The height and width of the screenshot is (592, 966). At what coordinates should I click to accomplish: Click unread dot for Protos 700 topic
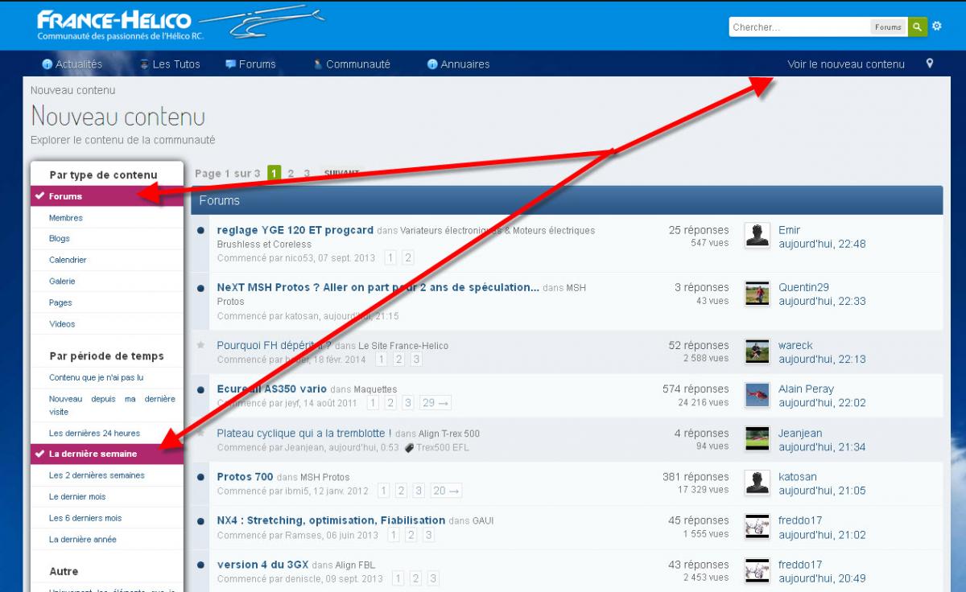coord(200,477)
